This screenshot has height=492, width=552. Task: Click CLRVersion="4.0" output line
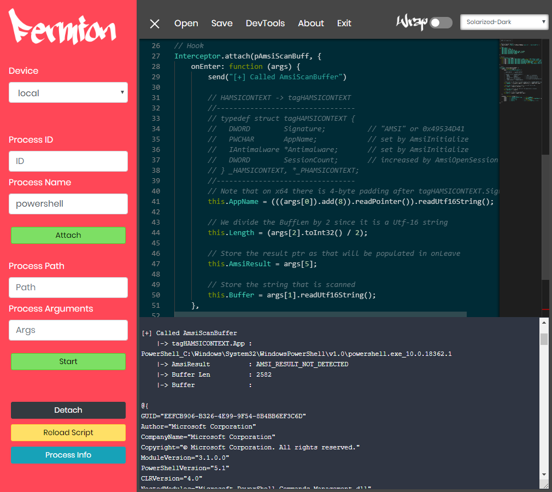tap(172, 479)
